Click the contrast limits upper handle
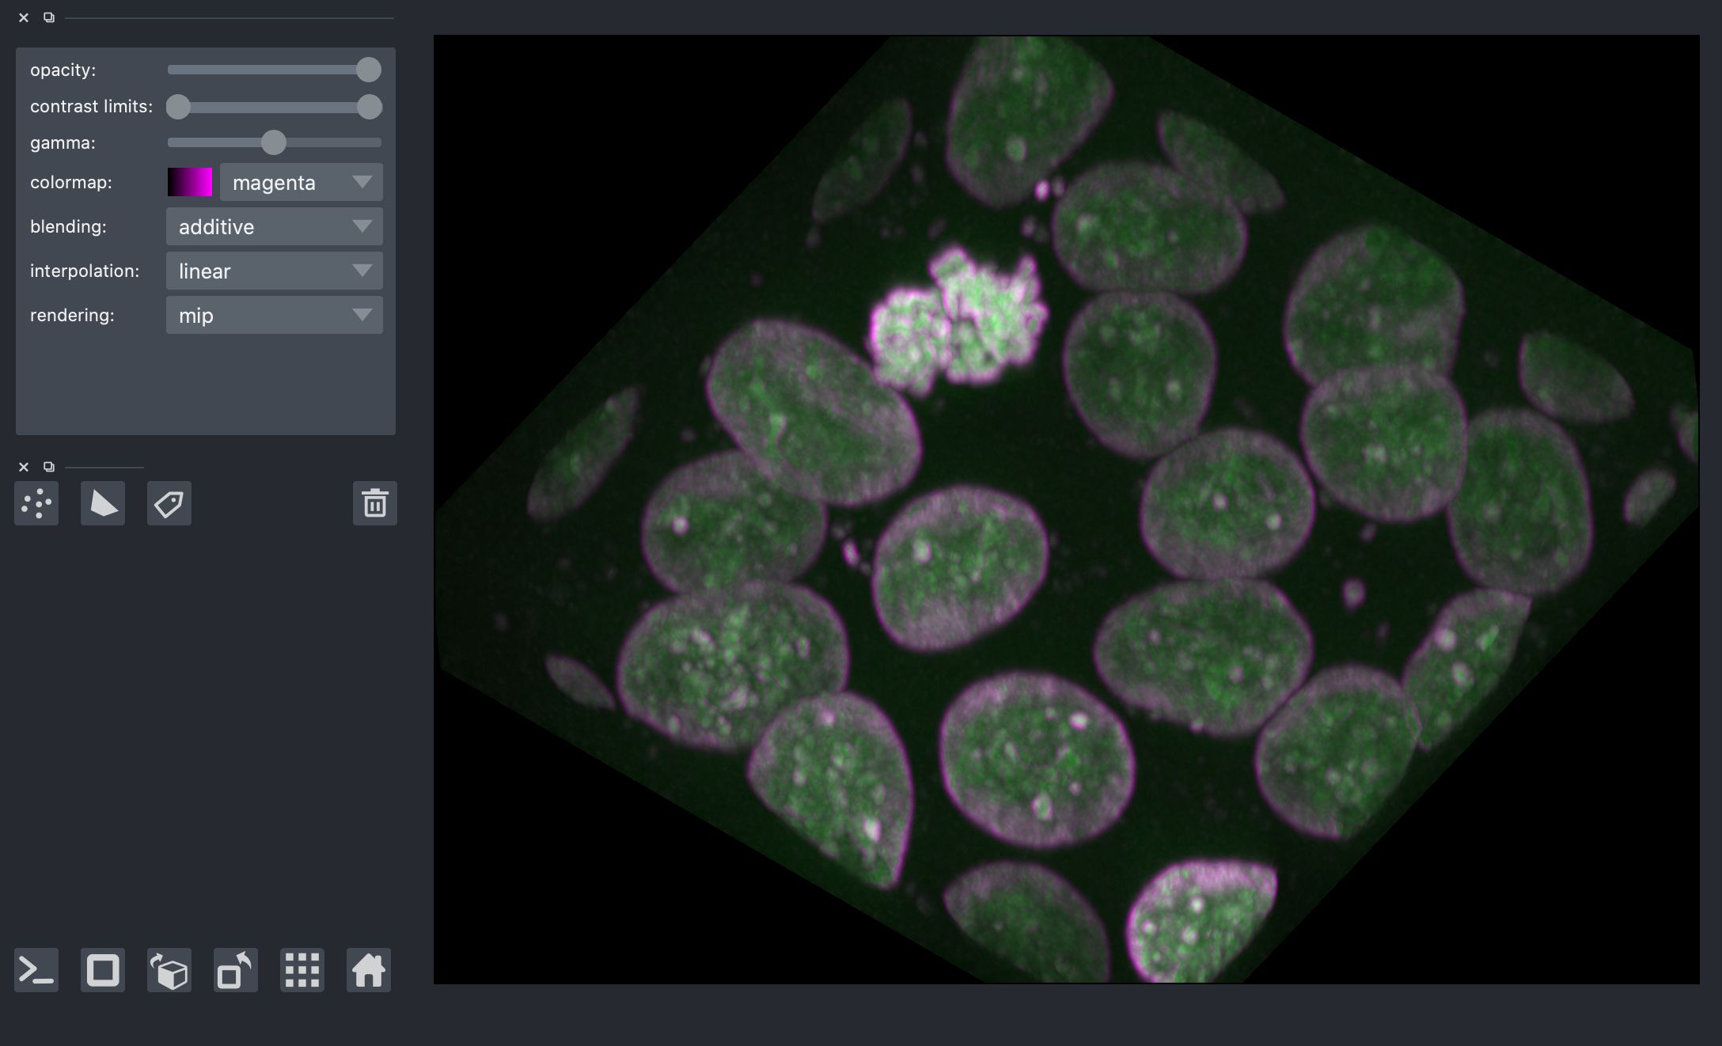This screenshot has width=1722, height=1046. pos(370,107)
